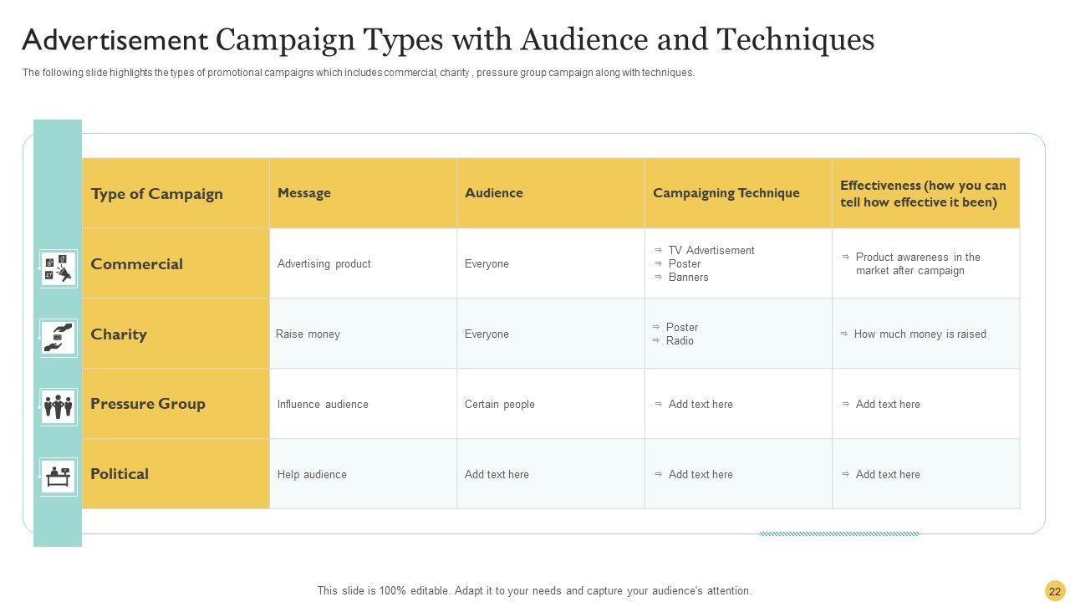The width and height of the screenshot is (1070, 602).
Task: Click the 'Radio' bullet
Action: pyautogui.click(x=680, y=341)
